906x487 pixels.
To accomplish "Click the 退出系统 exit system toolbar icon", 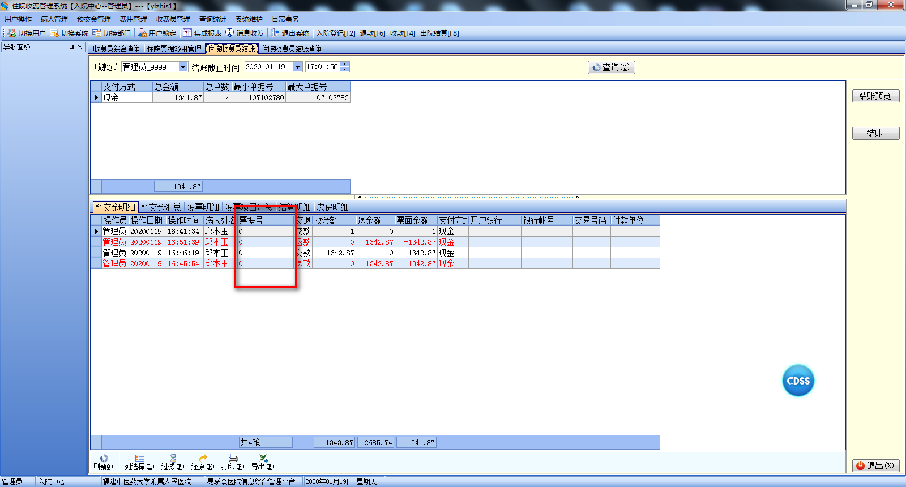I will coord(275,33).
